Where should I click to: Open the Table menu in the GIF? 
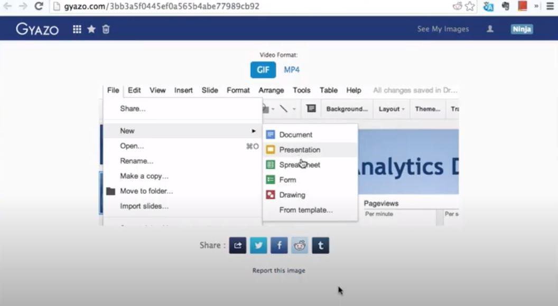[329, 90]
